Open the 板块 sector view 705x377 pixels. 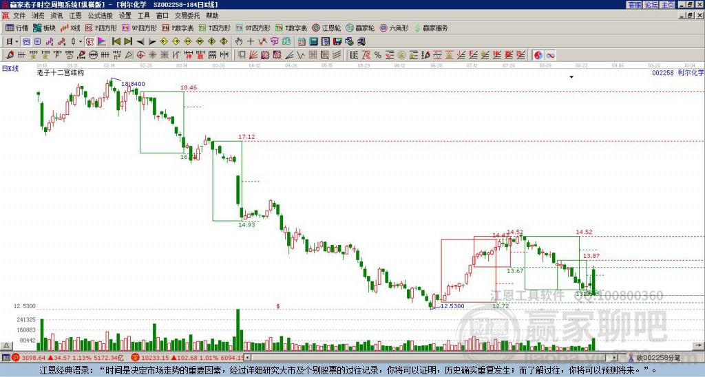(45, 28)
